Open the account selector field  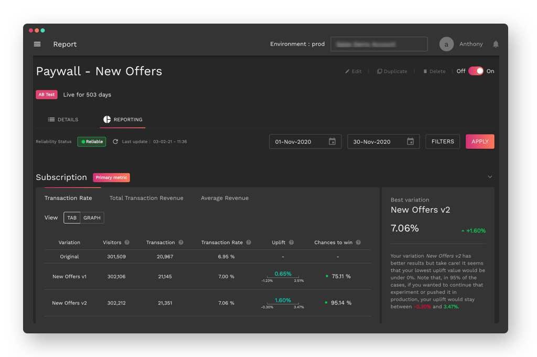[379, 44]
